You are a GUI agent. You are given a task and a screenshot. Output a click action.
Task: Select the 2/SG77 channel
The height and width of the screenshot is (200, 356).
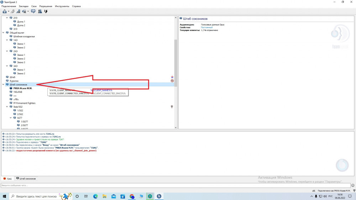coord(24,125)
